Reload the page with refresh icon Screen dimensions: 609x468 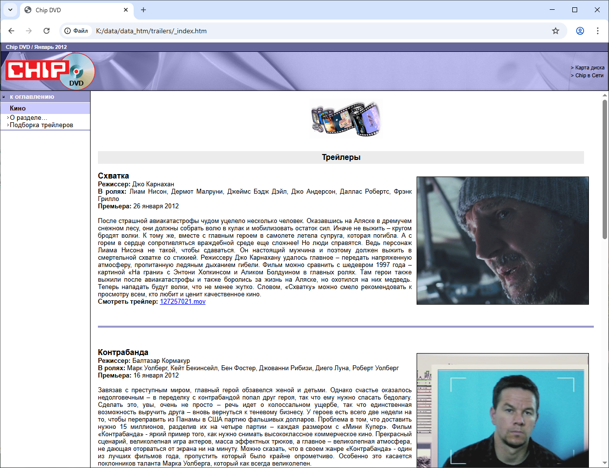[47, 31]
